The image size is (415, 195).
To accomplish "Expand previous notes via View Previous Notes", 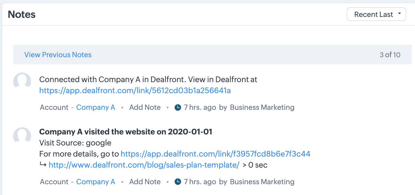I will 58,54.
